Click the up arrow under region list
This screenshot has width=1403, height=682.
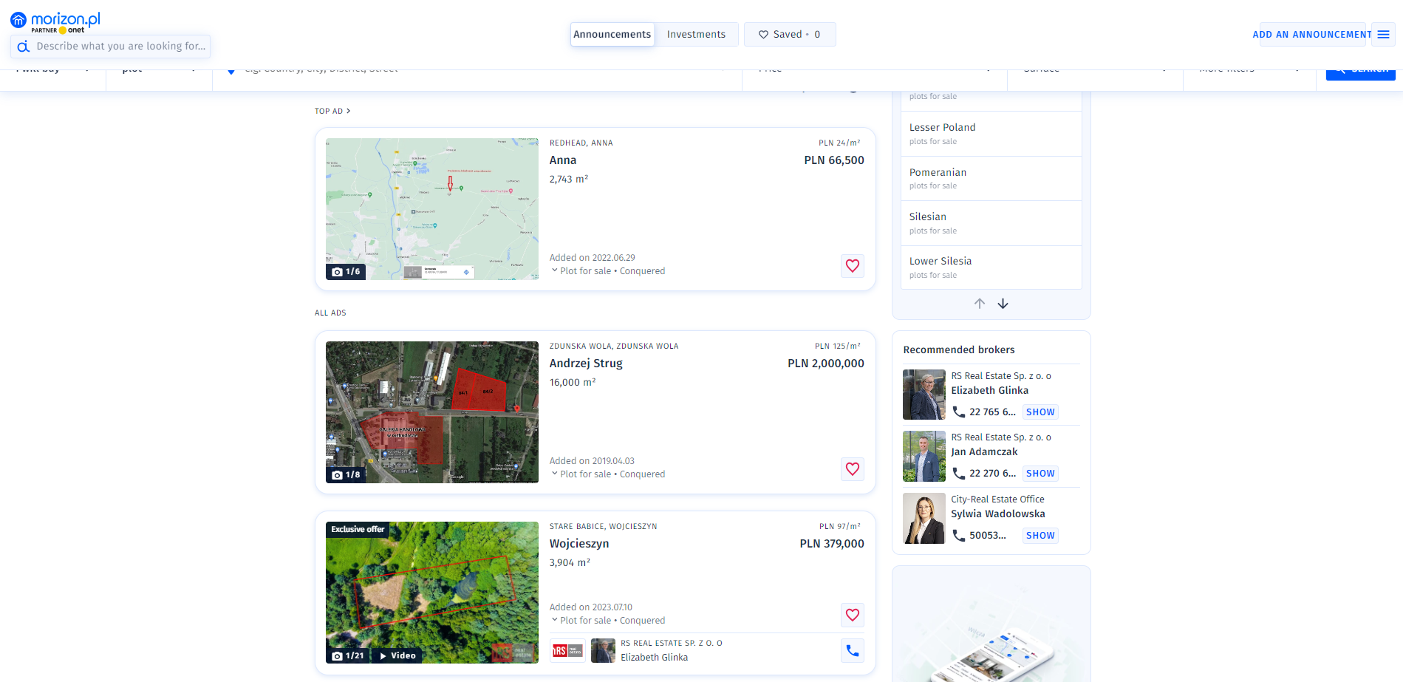click(979, 304)
